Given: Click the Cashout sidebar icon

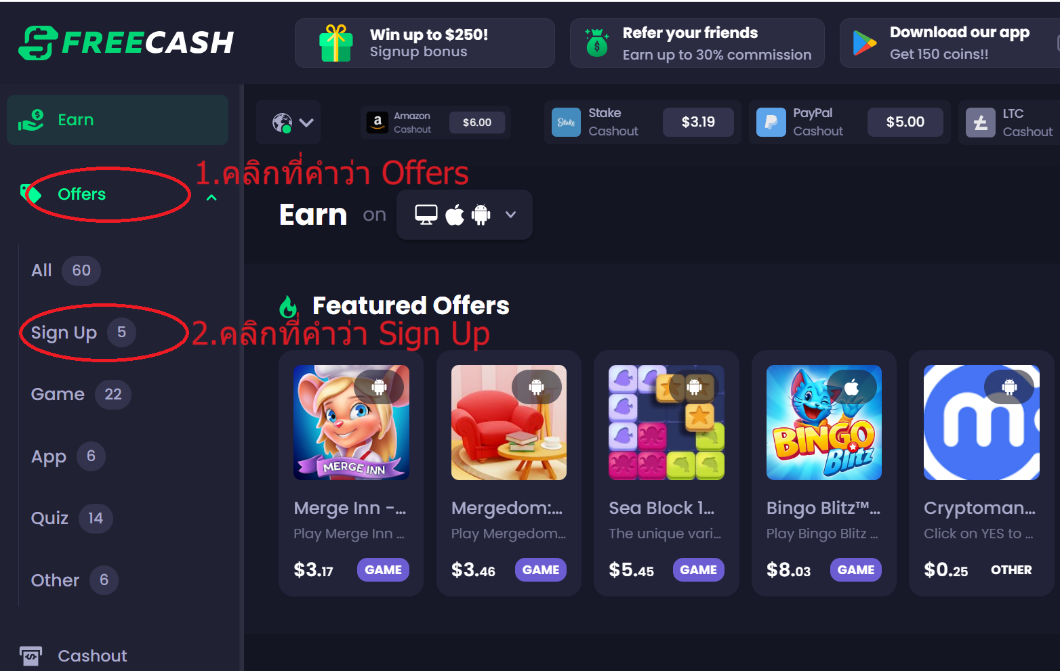Looking at the screenshot, I should pyautogui.click(x=30, y=655).
